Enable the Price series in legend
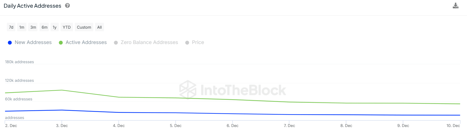The height and width of the screenshot is (132, 467). 198,43
